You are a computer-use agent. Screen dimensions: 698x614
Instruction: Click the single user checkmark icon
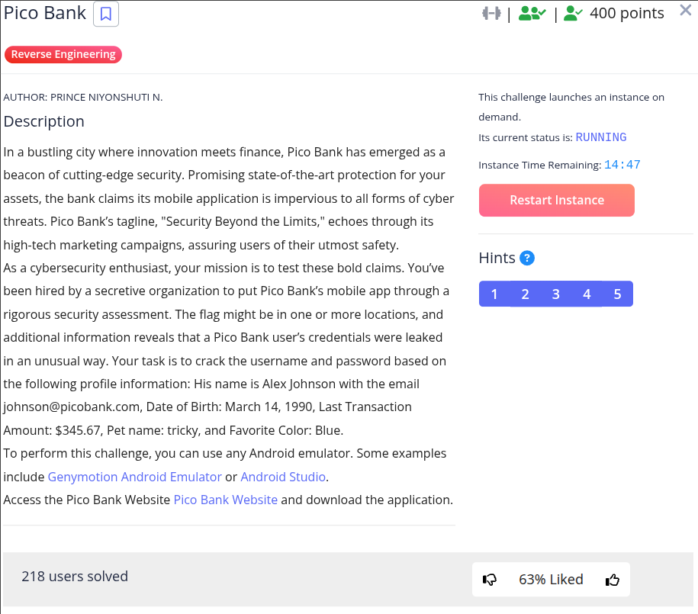(x=574, y=13)
